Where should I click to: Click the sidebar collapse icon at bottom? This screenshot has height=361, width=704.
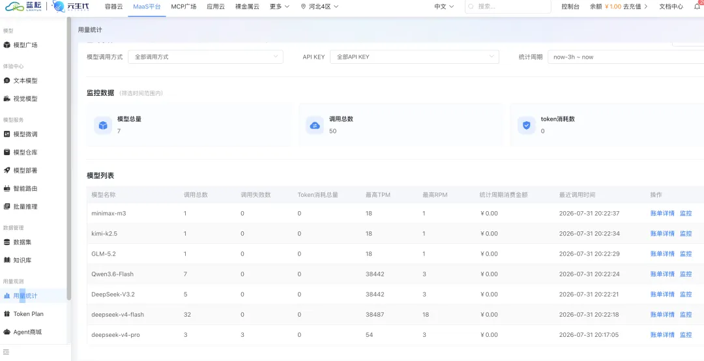click(x=7, y=352)
